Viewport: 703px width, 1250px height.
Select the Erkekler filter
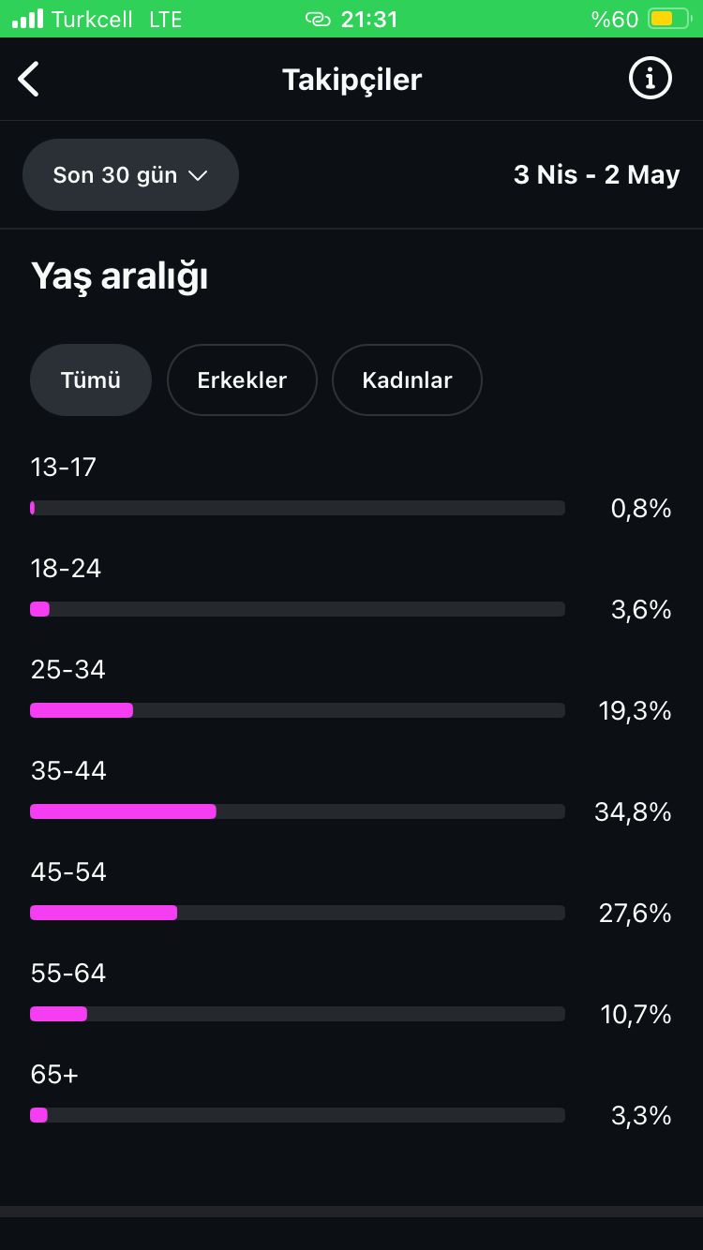tap(242, 379)
